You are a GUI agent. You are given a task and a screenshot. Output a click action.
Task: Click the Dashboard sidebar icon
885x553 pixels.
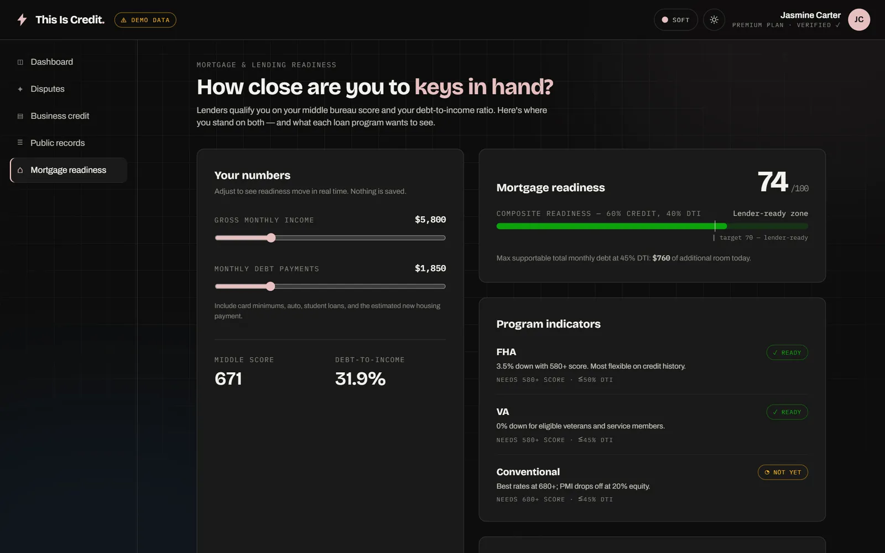[x=20, y=62]
